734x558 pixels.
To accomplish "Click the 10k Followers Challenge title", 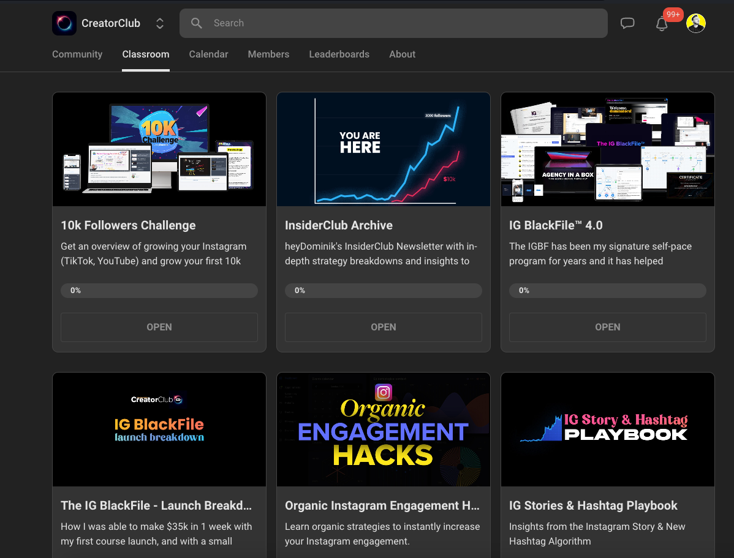I will [128, 225].
